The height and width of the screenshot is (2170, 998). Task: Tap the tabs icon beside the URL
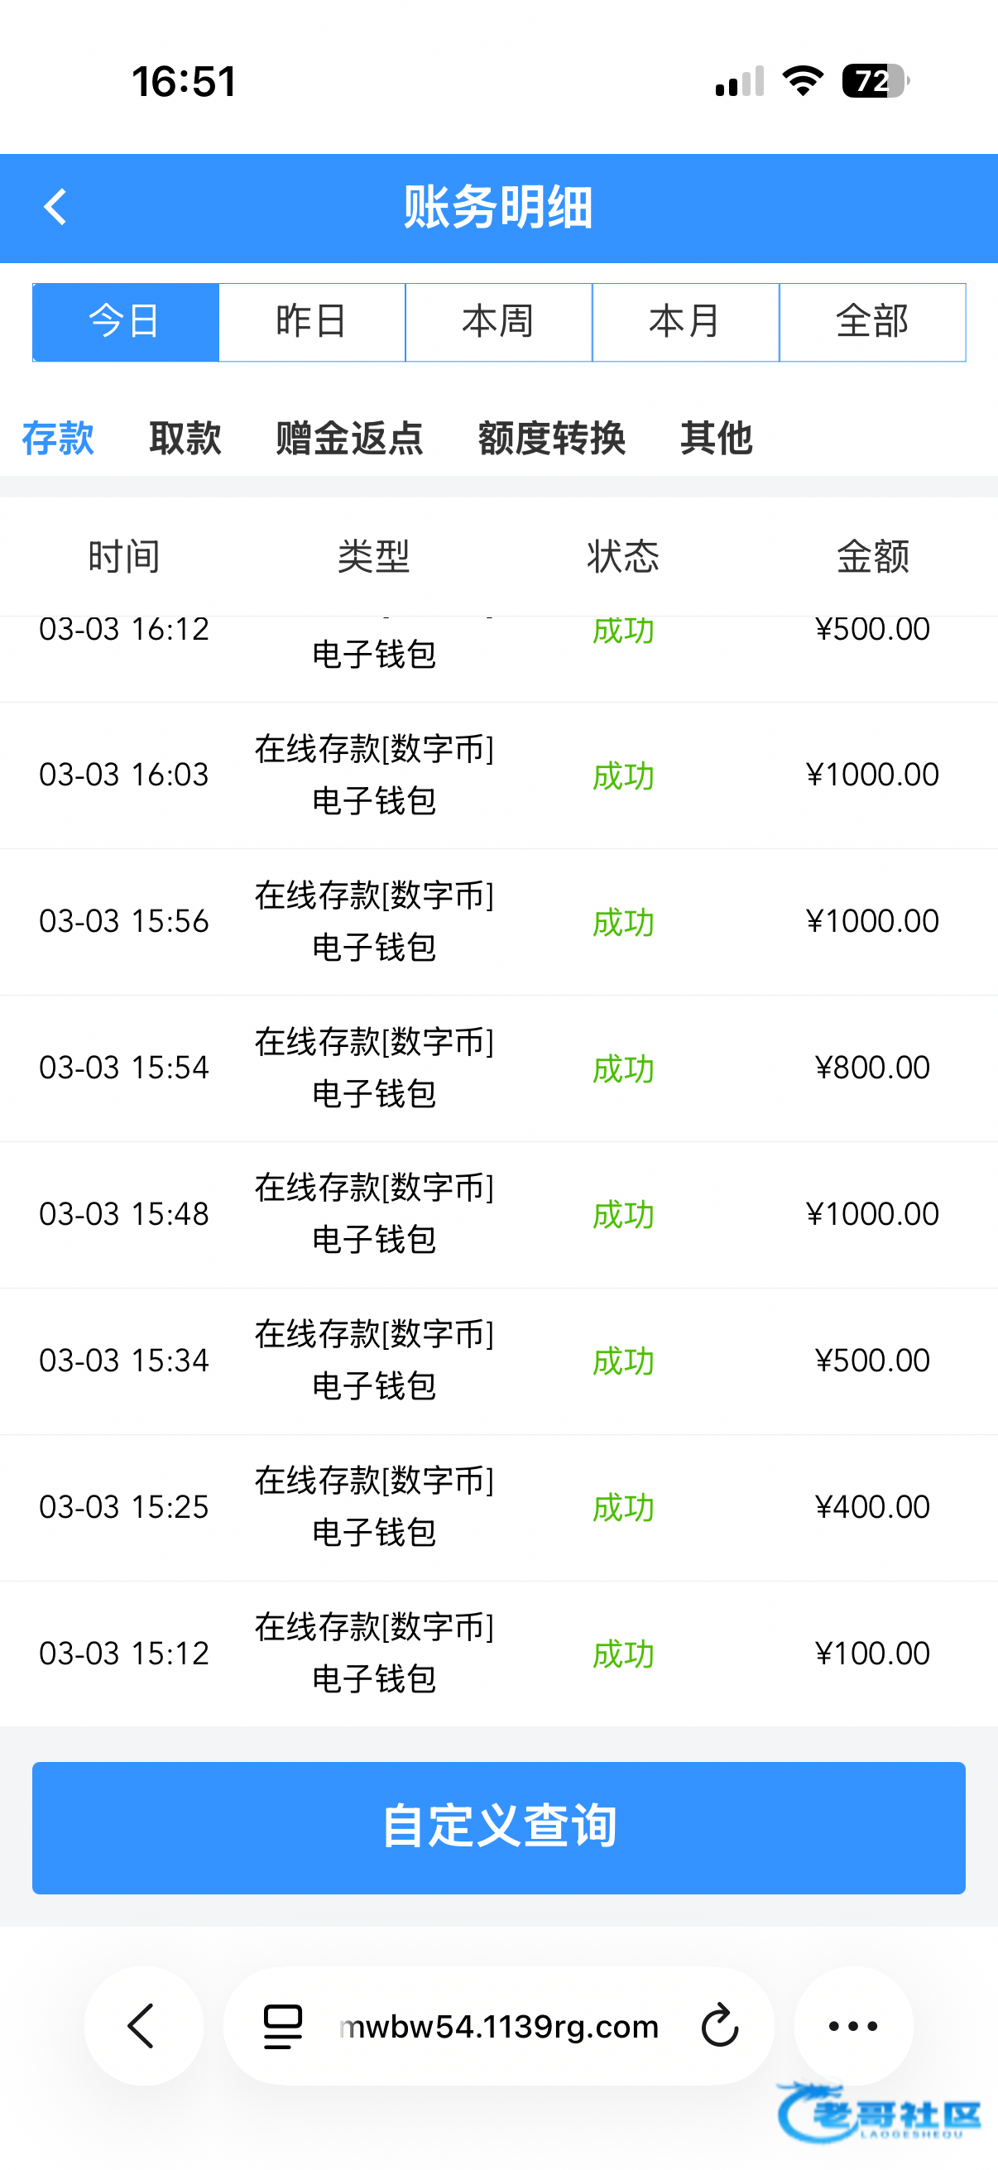[x=283, y=2025]
